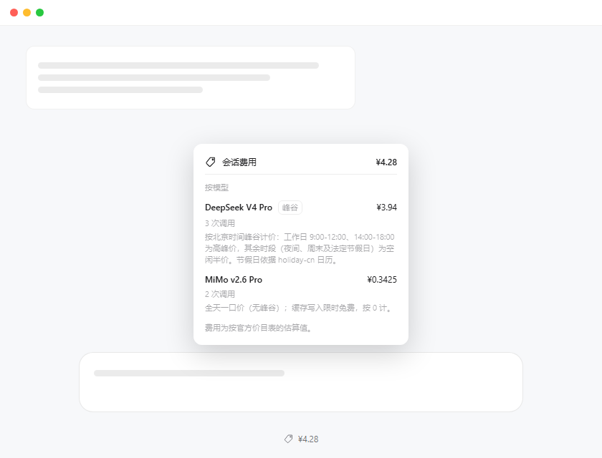Close the window with red button
The width and height of the screenshot is (602, 458).
point(14,13)
